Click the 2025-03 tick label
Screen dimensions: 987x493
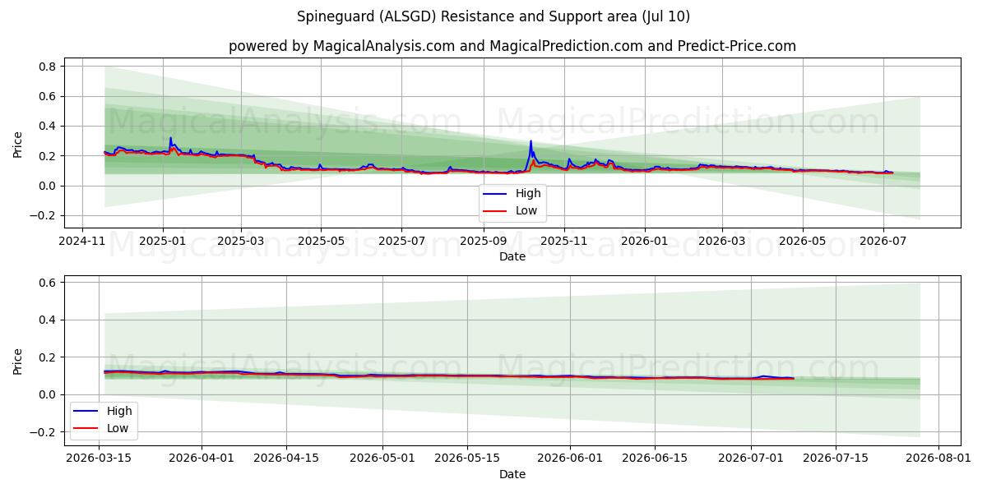click(x=241, y=242)
